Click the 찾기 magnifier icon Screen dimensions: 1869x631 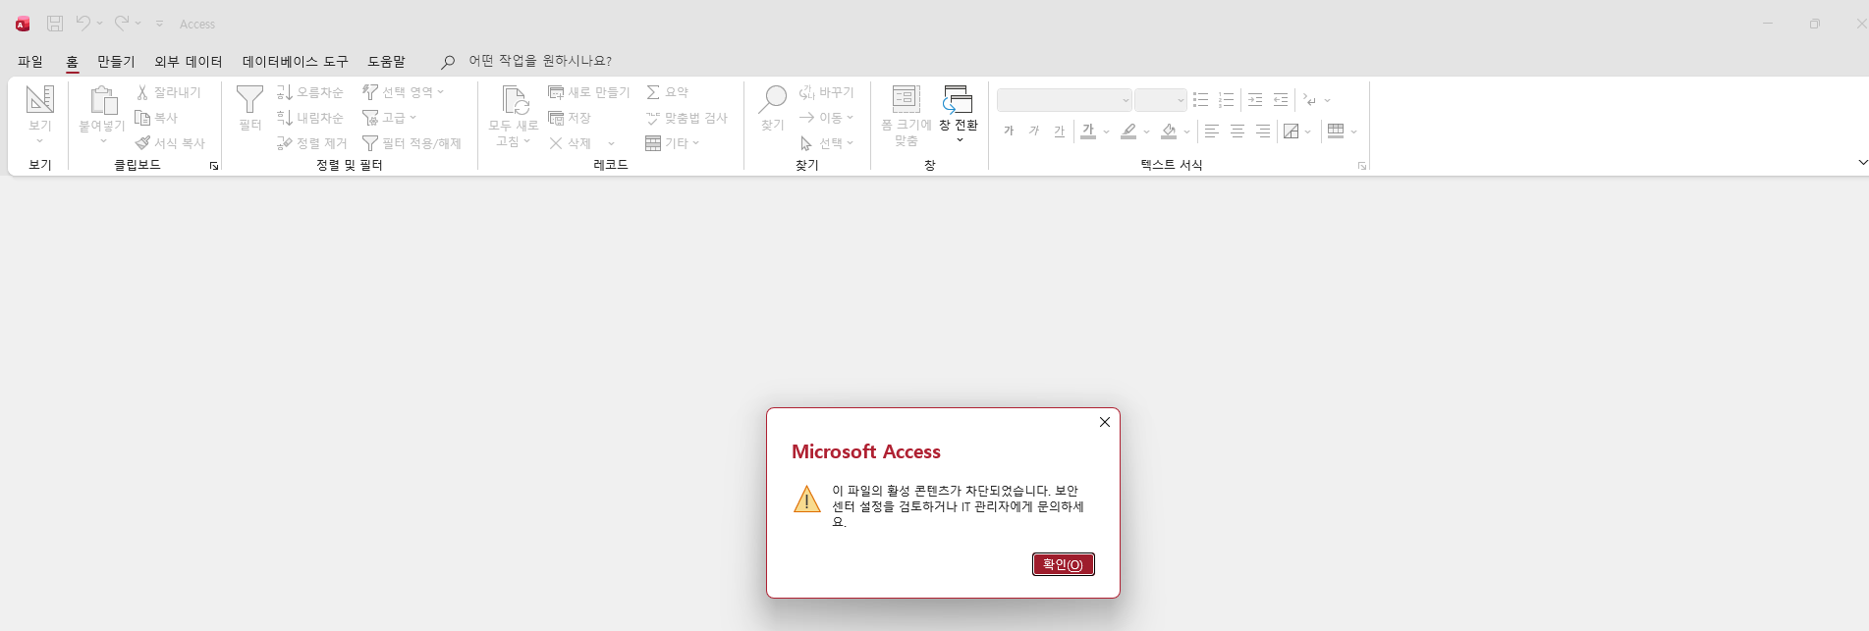[x=773, y=99]
